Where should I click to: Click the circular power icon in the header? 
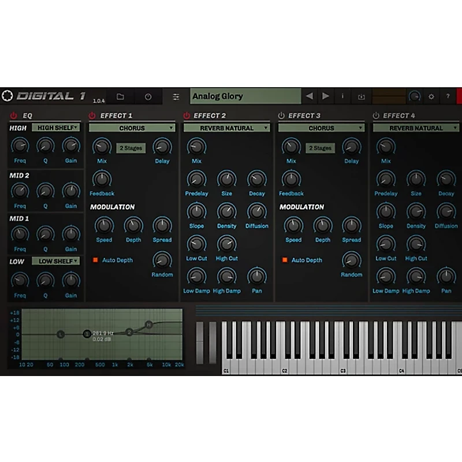tap(148, 96)
